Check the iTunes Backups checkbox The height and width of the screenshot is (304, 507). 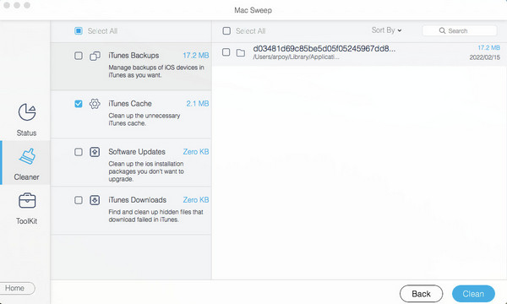click(x=79, y=56)
